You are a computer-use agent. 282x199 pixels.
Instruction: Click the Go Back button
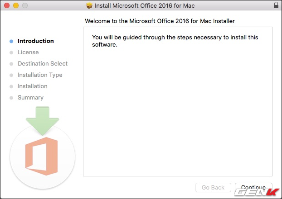(213, 188)
